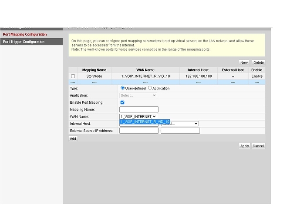Open Port Trigger Configuration in the sidebar
The height and width of the screenshot is (217, 290).
pos(24,42)
